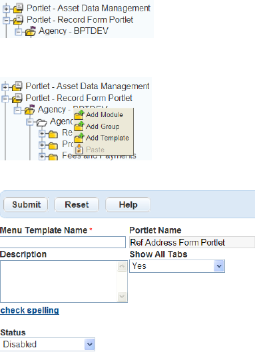255x354 pixels.
Task: Expand Portlet - Asset Data Management in top tree
Action: (x=6, y=9)
